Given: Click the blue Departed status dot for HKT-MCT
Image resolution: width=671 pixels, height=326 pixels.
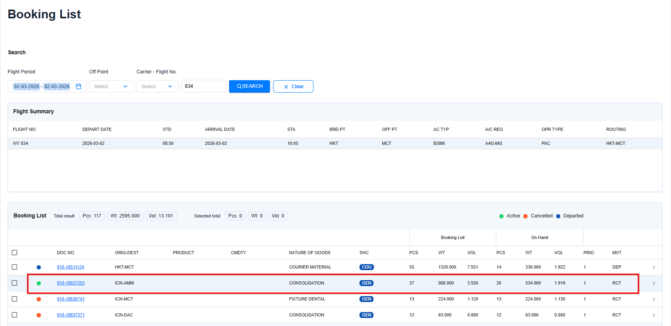Looking at the screenshot, I should (39, 267).
